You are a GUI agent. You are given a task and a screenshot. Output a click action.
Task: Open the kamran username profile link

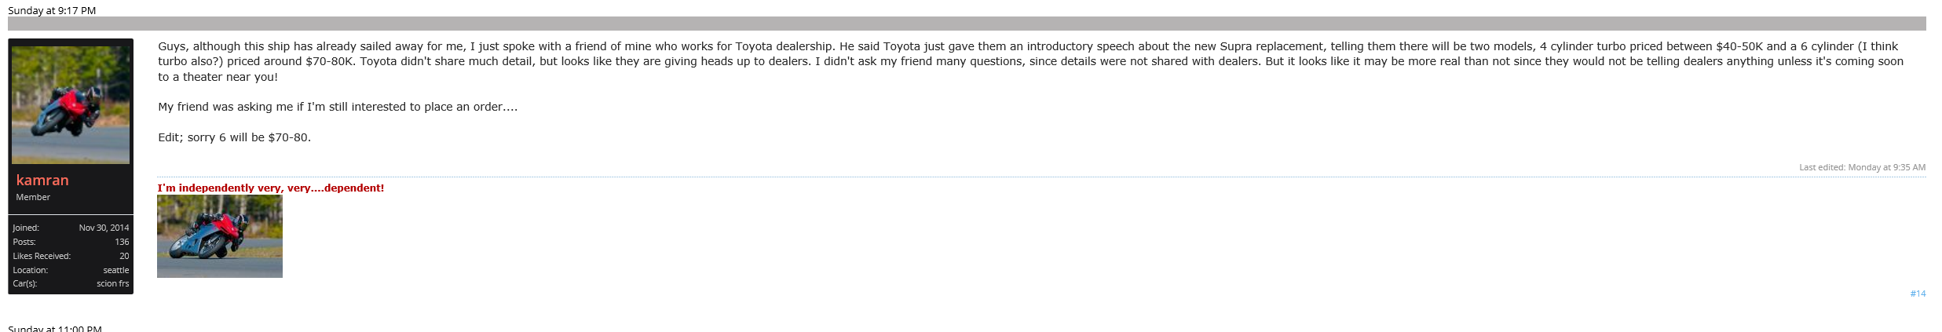click(x=42, y=180)
